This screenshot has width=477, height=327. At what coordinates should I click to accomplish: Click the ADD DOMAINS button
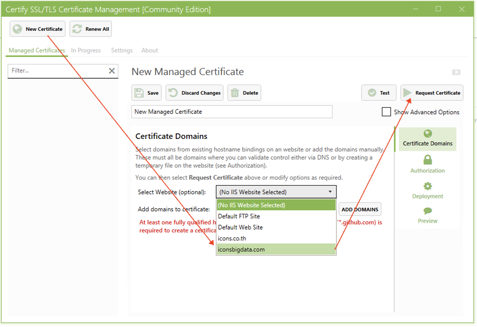(x=360, y=209)
